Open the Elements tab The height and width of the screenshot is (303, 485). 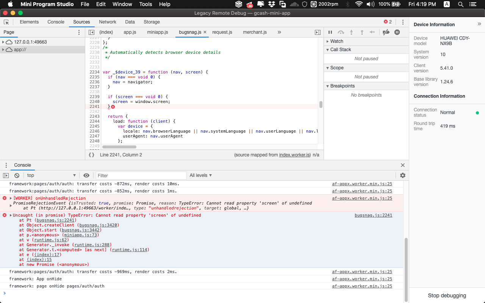pyautogui.click(x=29, y=22)
